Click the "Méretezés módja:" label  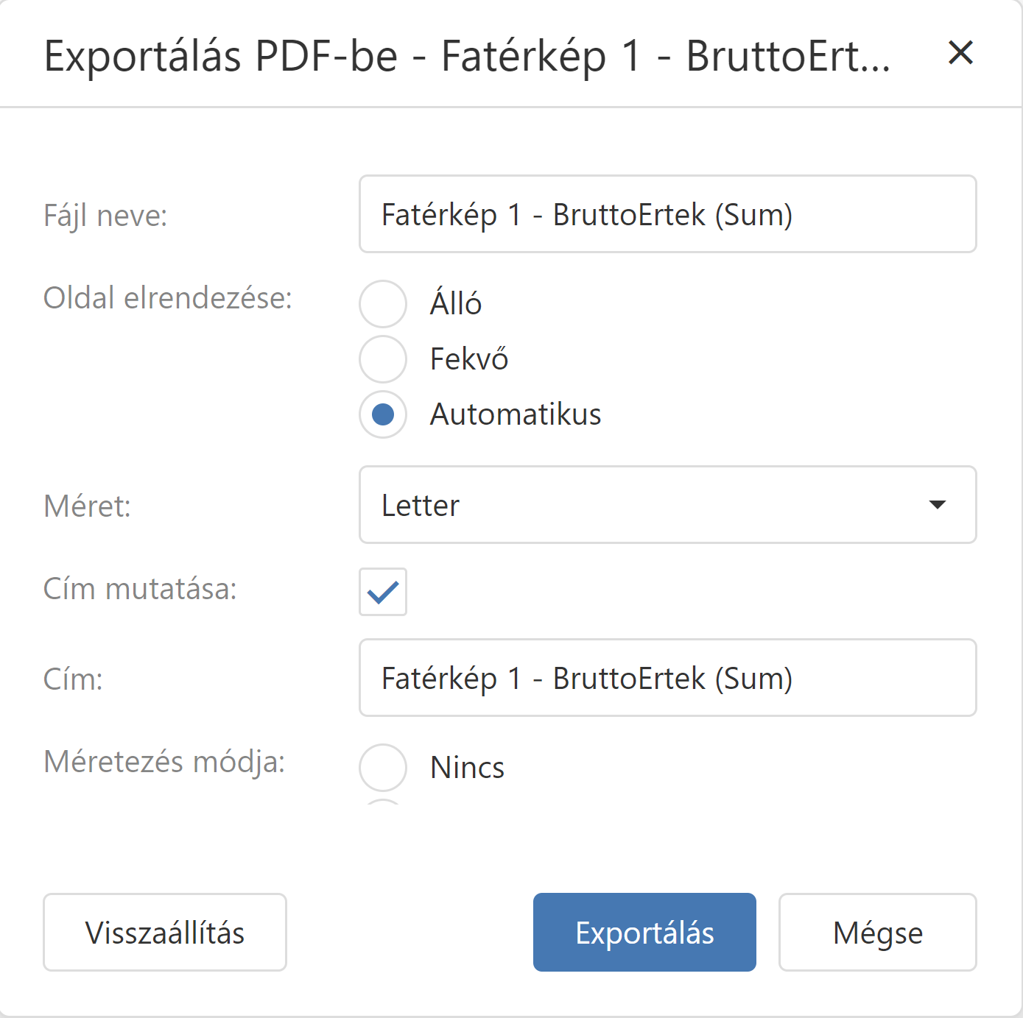tap(164, 762)
